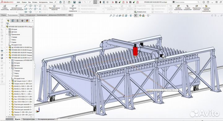The height and width of the screenshot is (121, 223).
Task: Open dropdown under Вставить компоненты
Action: pyautogui.click(x=178, y=12)
